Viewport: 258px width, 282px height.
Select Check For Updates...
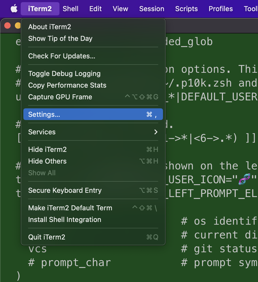pos(93,56)
